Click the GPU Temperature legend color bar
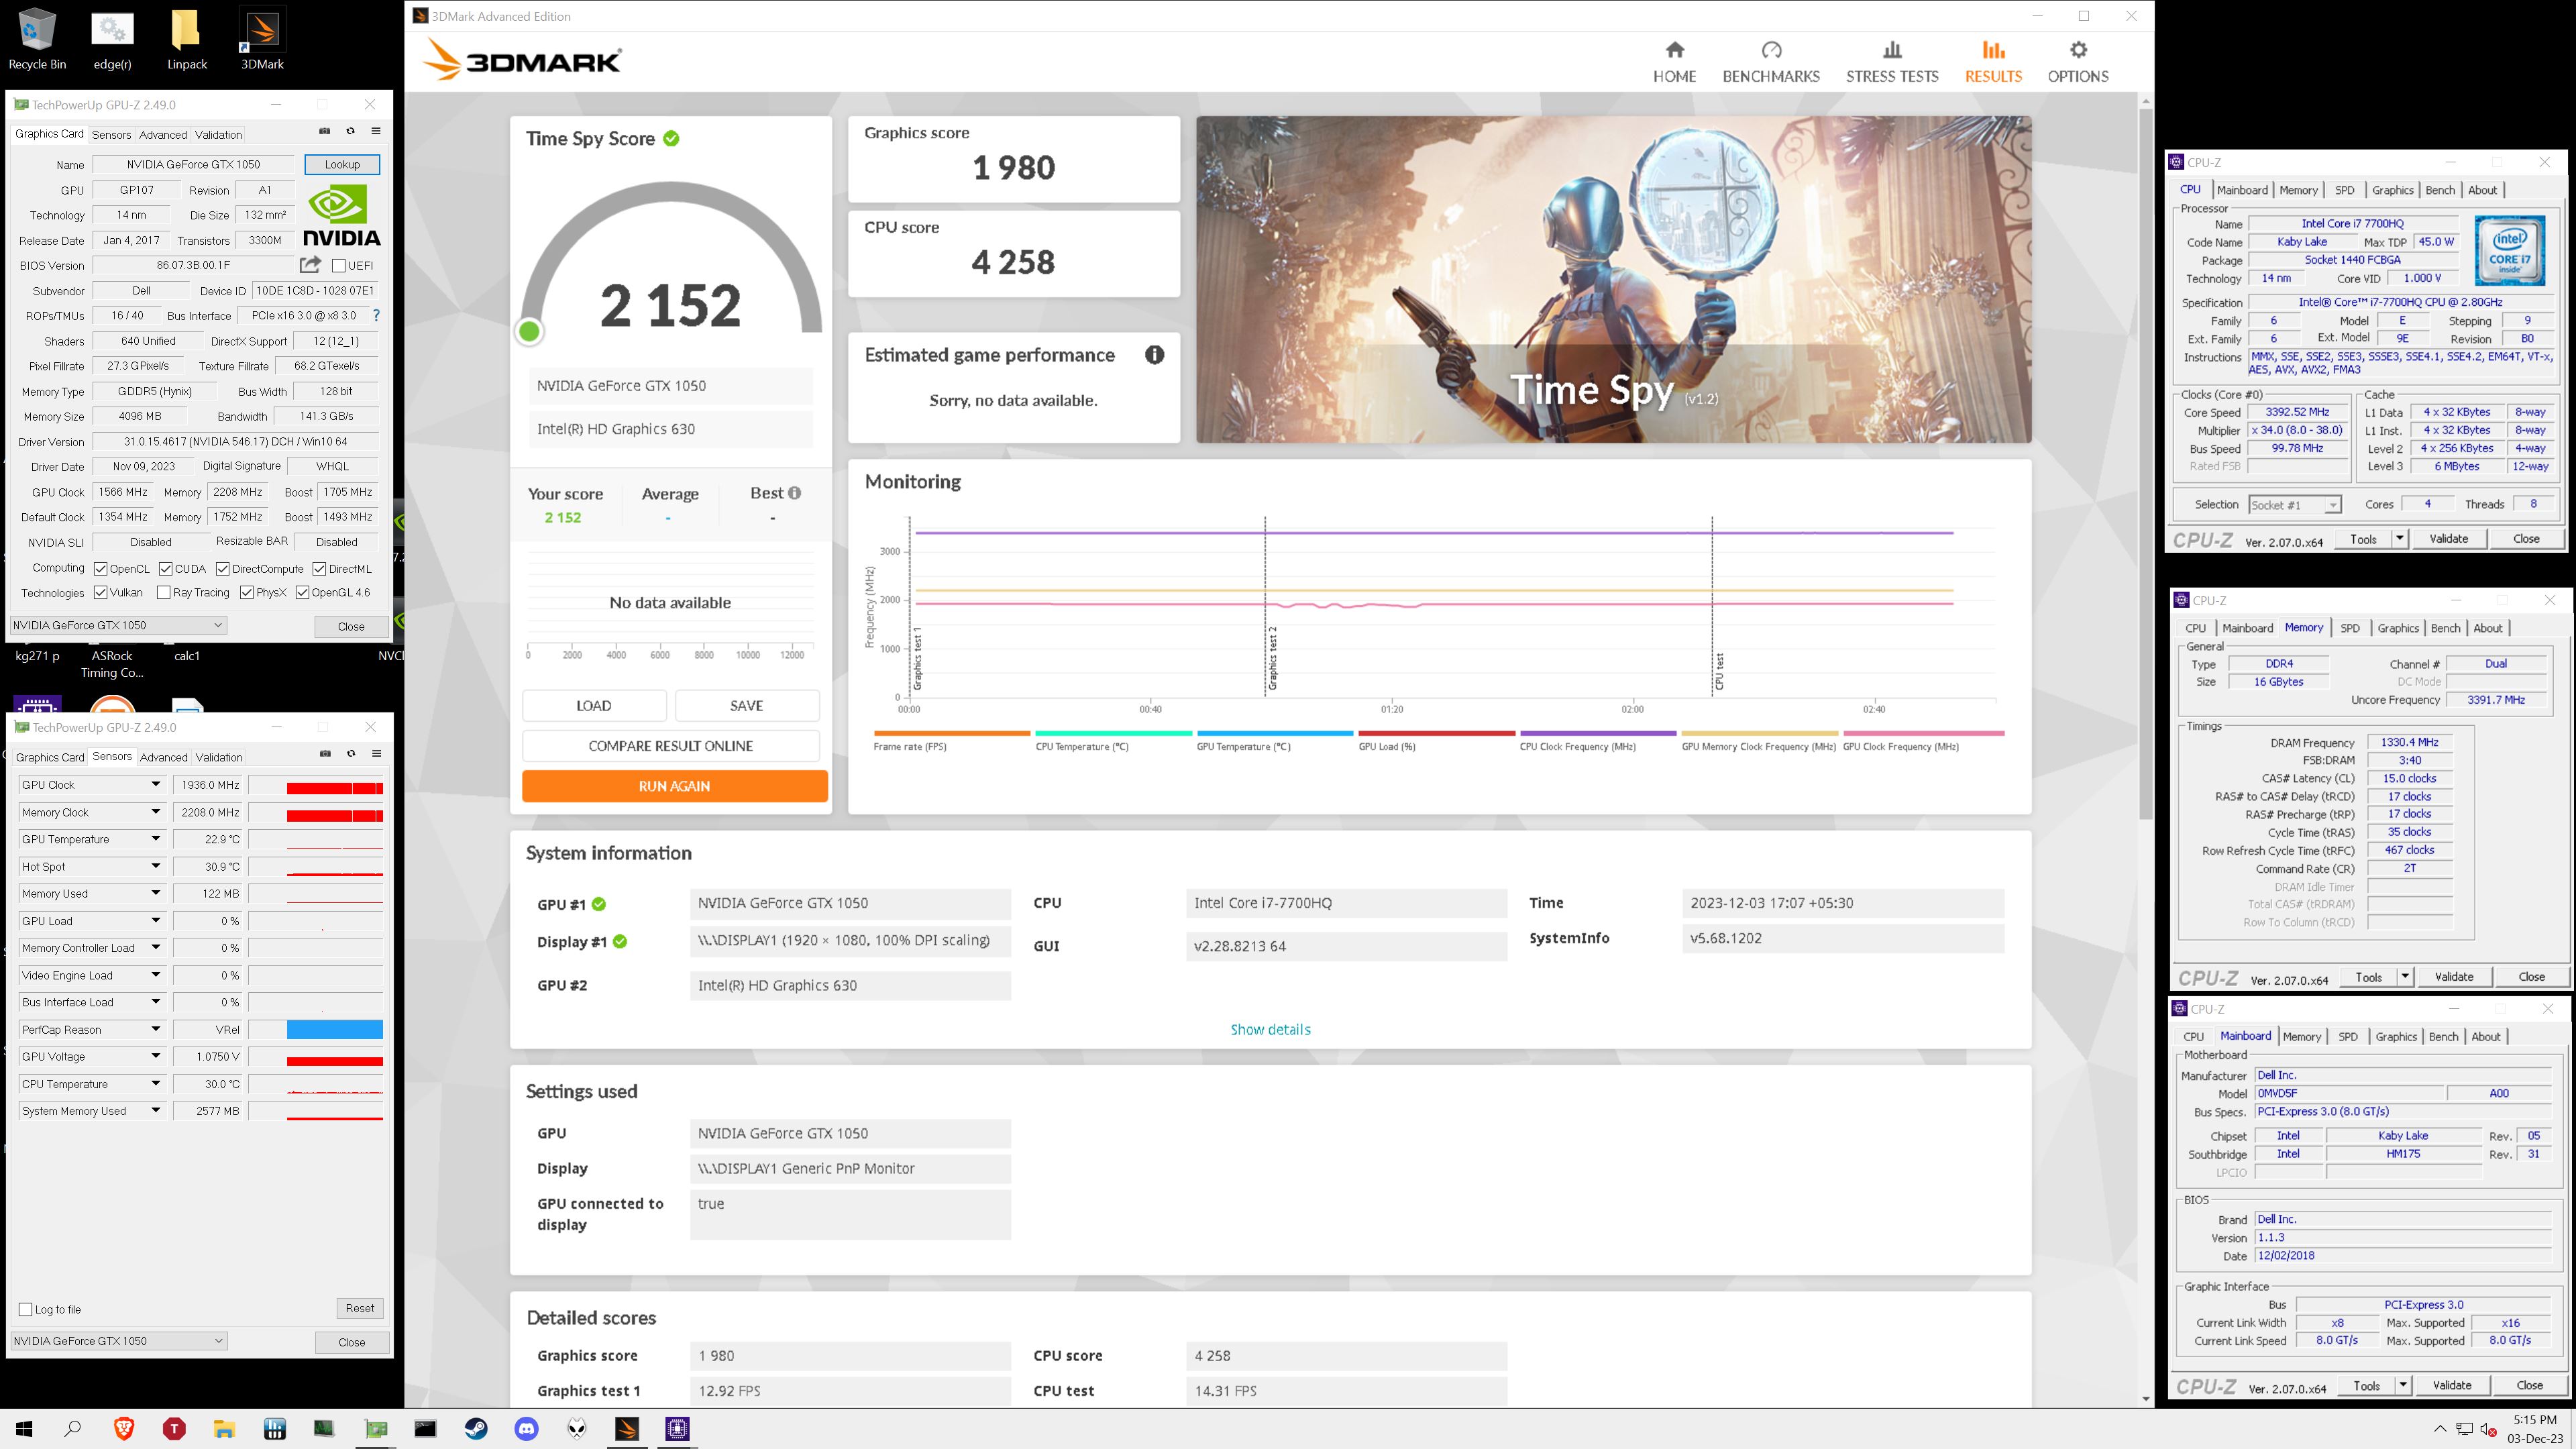Image resolution: width=2576 pixels, height=1449 pixels. click(1274, 733)
